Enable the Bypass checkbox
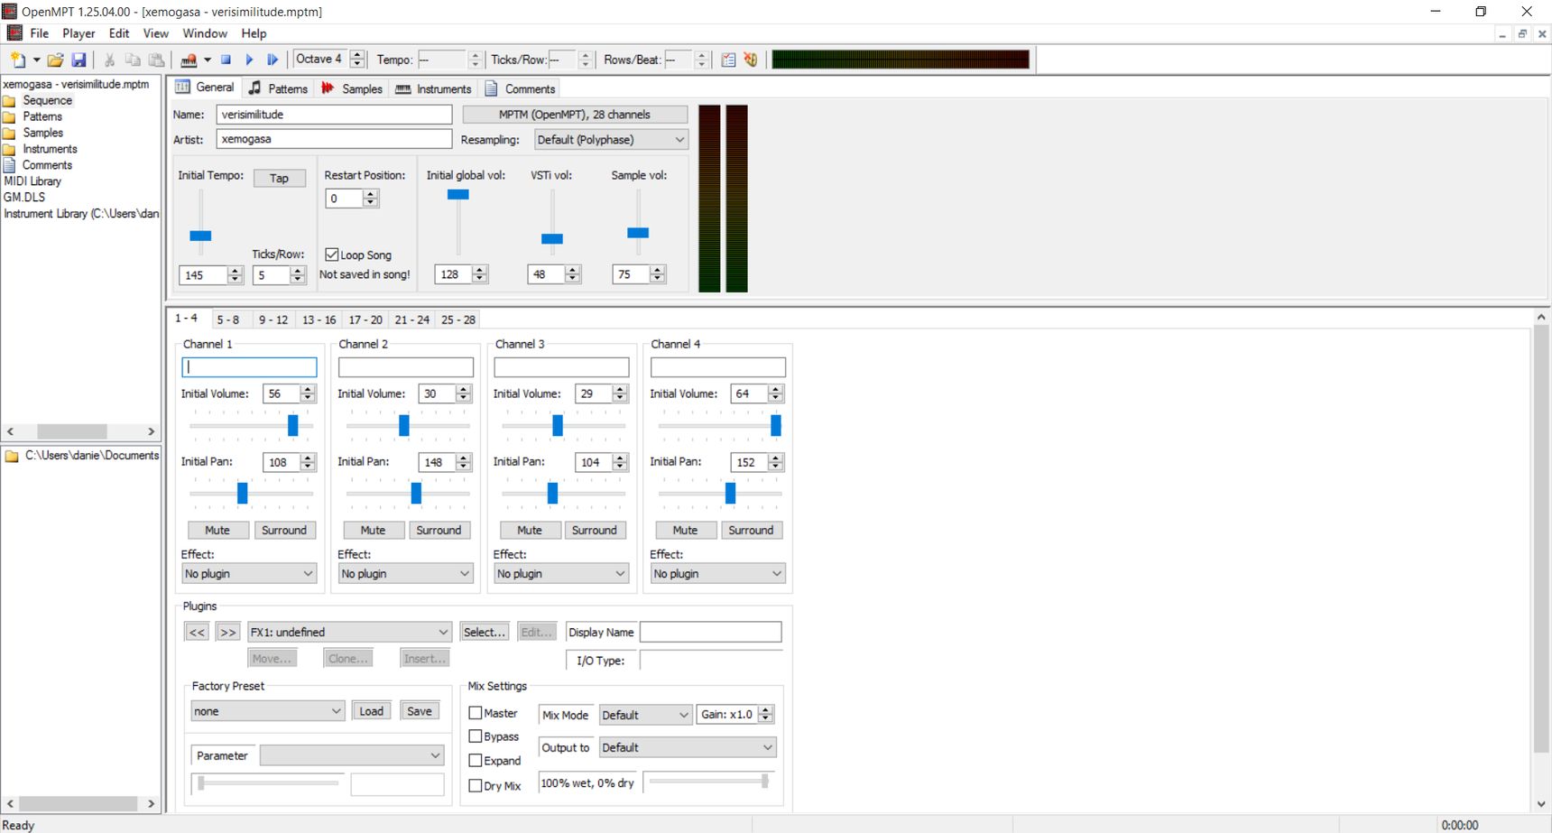The width and height of the screenshot is (1552, 833). (x=476, y=736)
